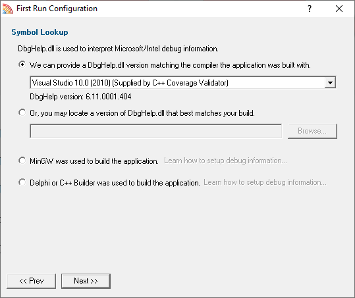Open the Delphi 'Learn how to setup debug information' link

[x=265, y=182]
